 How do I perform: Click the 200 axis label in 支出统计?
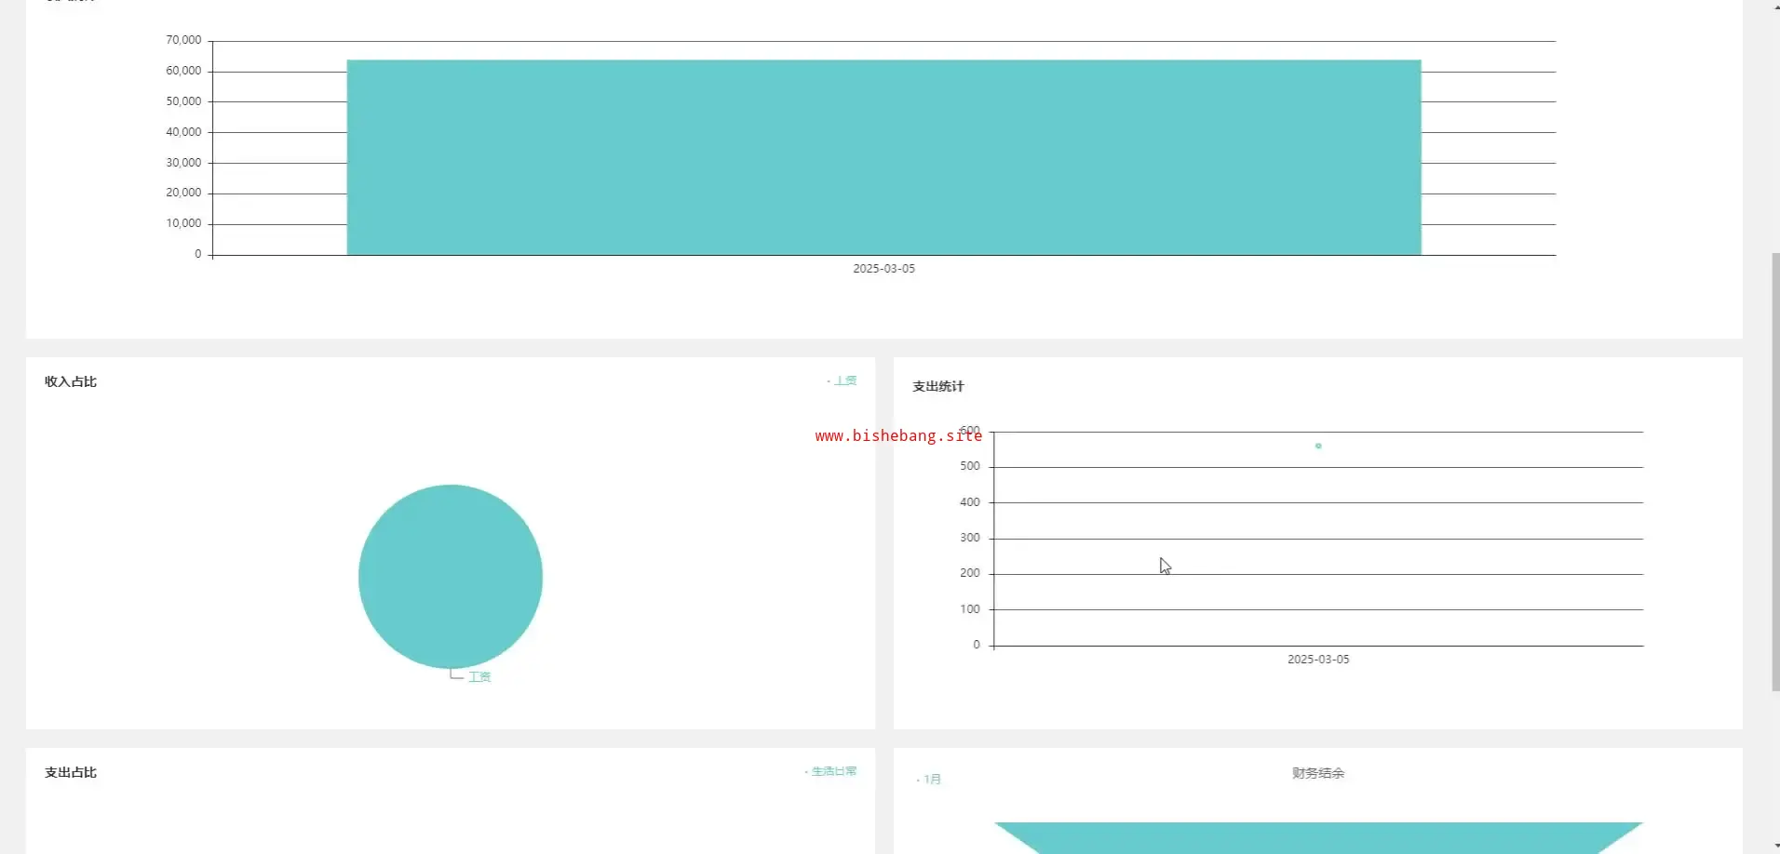pos(970,573)
